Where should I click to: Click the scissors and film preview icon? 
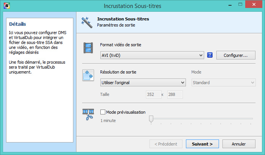click(x=88, y=114)
